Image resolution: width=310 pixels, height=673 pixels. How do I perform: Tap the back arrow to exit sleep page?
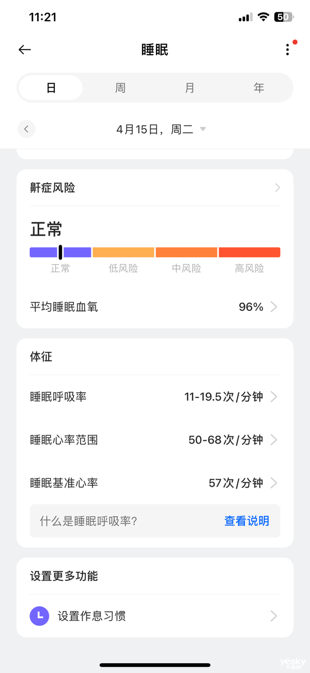click(x=24, y=49)
